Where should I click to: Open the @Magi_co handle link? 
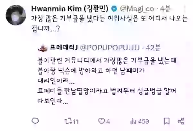tap(137, 9)
